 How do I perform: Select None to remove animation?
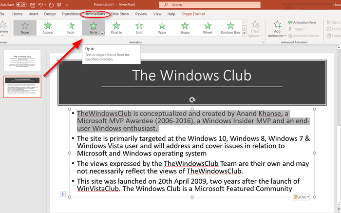click(25, 28)
